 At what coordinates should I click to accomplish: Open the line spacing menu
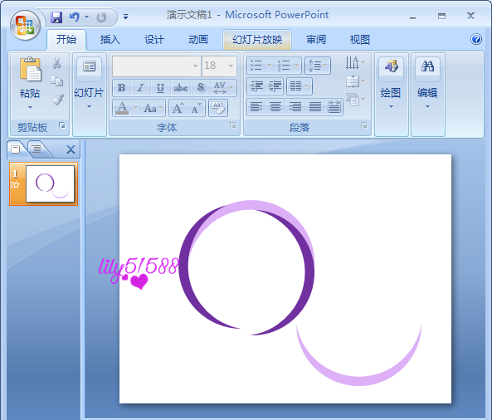[318, 66]
